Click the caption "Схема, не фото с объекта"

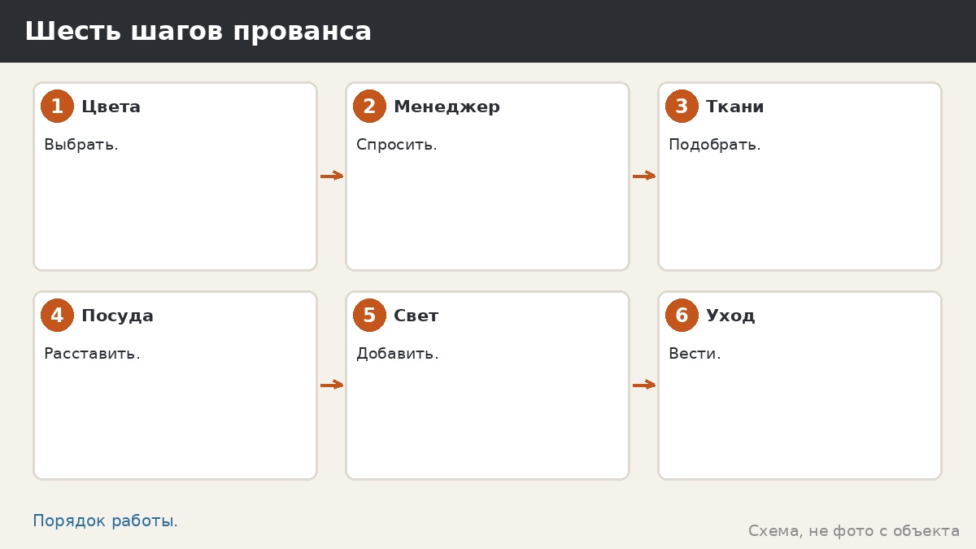click(854, 531)
